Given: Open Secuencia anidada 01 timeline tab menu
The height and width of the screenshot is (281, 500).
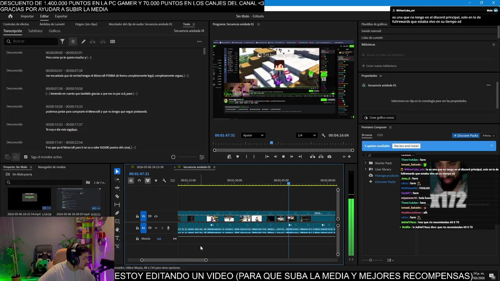Looking at the screenshot, I should point(214,167).
